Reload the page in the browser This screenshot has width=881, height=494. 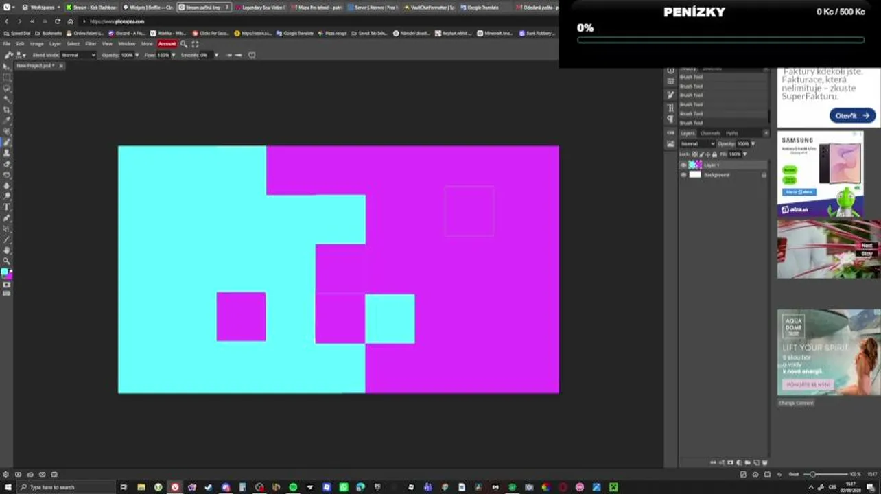coord(57,21)
